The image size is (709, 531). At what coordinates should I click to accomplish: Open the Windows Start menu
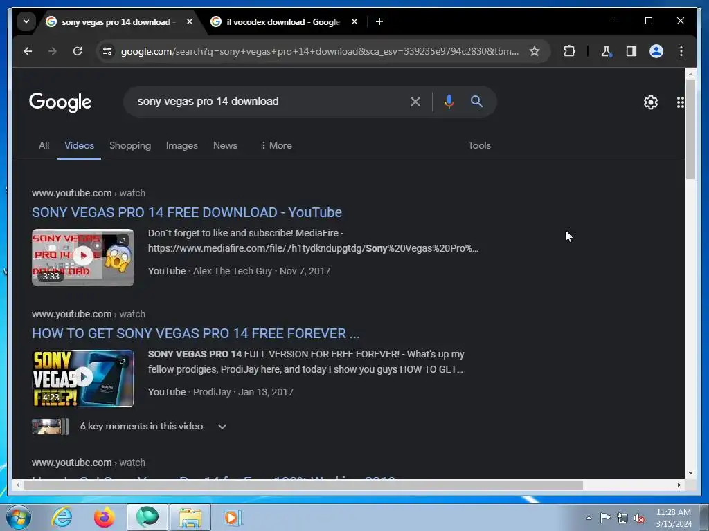18,517
